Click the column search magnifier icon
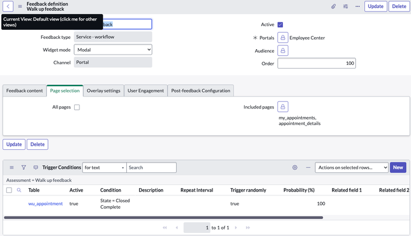411x236 pixels. (19, 190)
